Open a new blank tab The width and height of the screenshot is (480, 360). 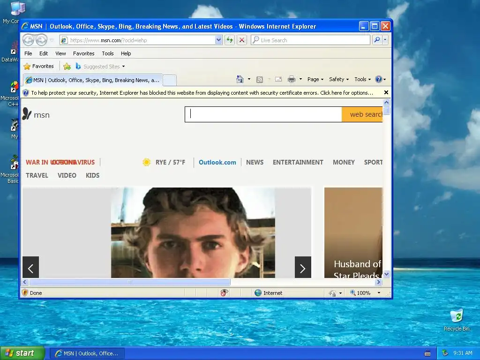pyautogui.click(x=170, y=81)
